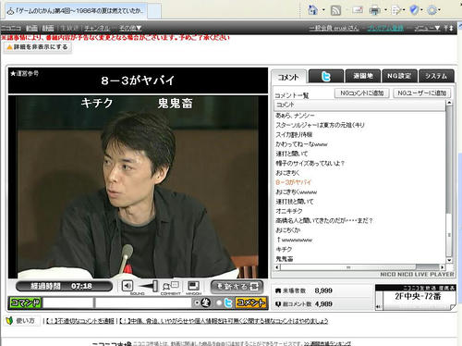Click comment list horizontal scroll right arrow
This screenshot has height=346, width=462.
coord(443,267)
